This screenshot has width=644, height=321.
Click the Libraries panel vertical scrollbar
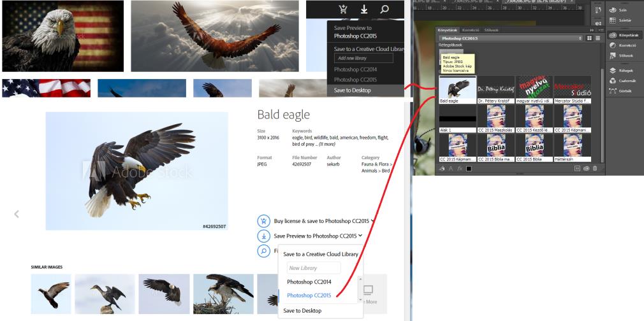(x=602, y=116)
